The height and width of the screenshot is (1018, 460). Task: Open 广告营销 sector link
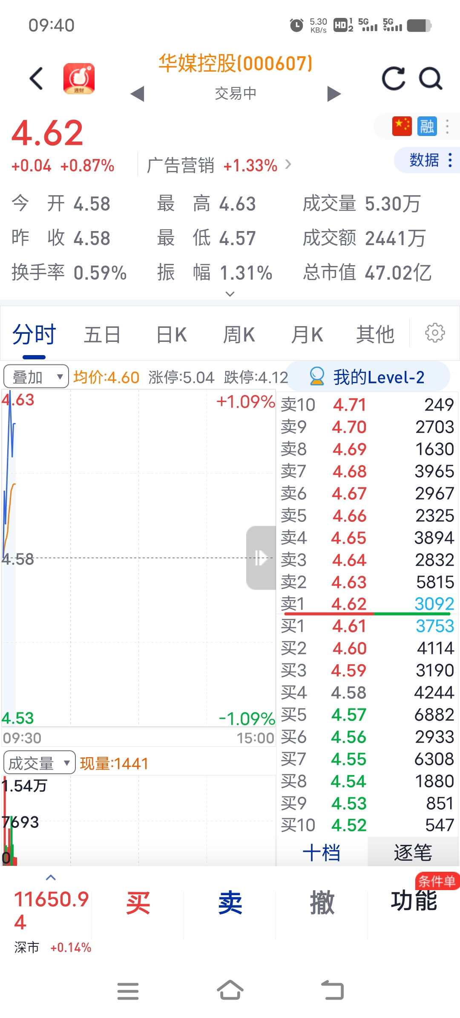[219, 165]
